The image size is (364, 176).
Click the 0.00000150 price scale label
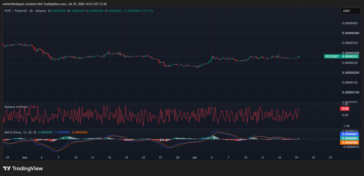(350, 82)
